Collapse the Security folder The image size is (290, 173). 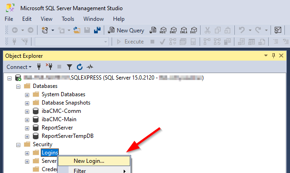coord(19,145)
